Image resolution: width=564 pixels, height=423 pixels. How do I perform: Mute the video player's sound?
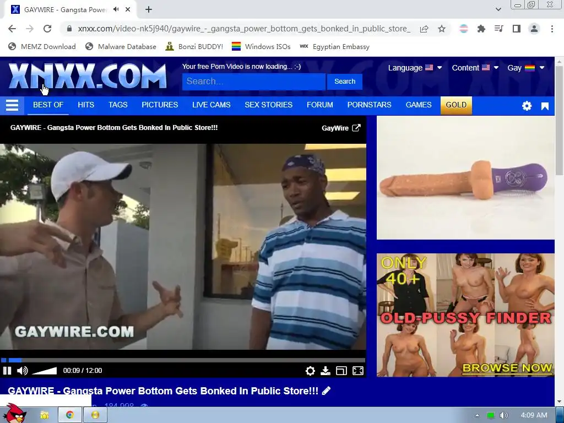tap(22, 371)
